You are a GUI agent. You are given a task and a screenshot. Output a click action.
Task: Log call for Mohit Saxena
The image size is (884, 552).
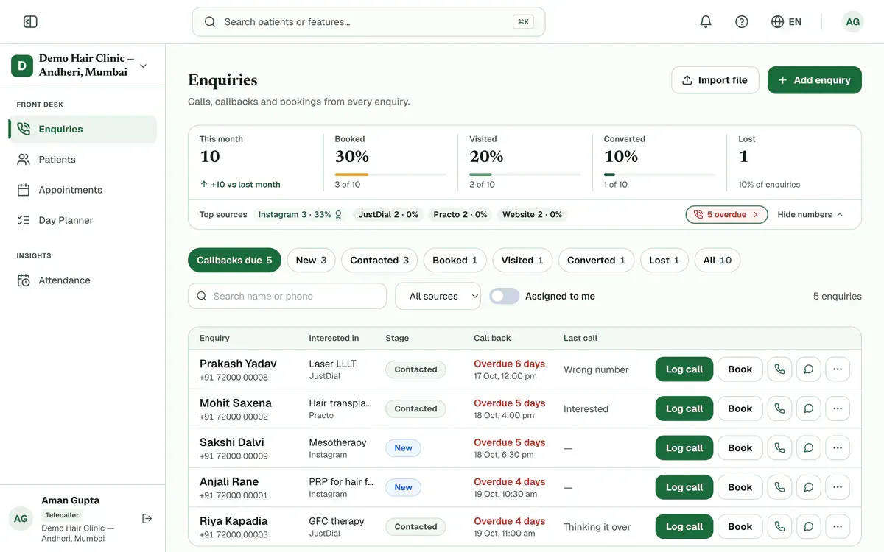684,408
